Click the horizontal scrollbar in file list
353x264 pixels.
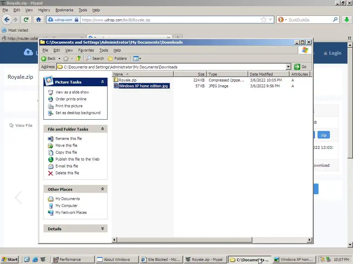pyautogui.click(x=184, y=240)
